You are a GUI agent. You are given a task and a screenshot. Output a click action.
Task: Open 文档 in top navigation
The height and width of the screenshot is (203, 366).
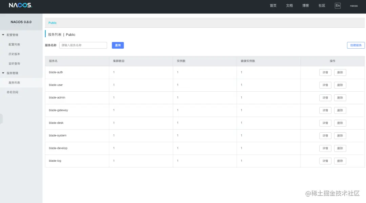click(289, 6)
